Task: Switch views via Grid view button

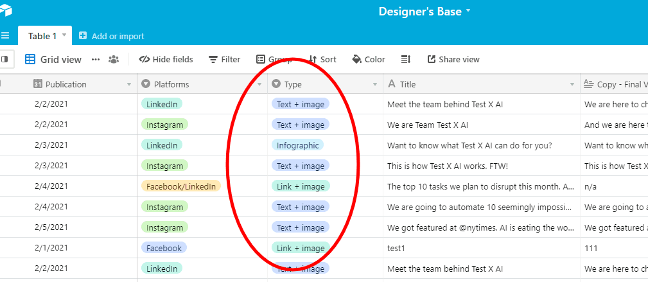Action: (53, 59)
